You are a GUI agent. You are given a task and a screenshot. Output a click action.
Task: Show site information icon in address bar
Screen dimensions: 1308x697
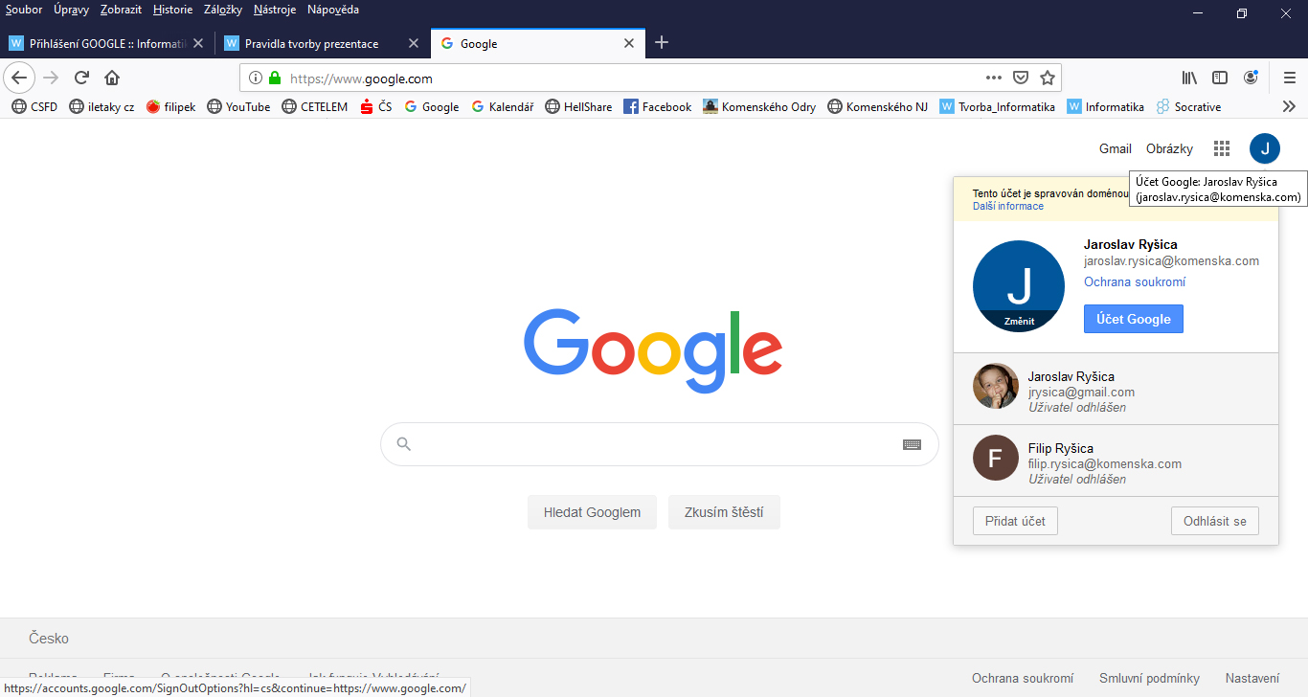coord(256,79)
